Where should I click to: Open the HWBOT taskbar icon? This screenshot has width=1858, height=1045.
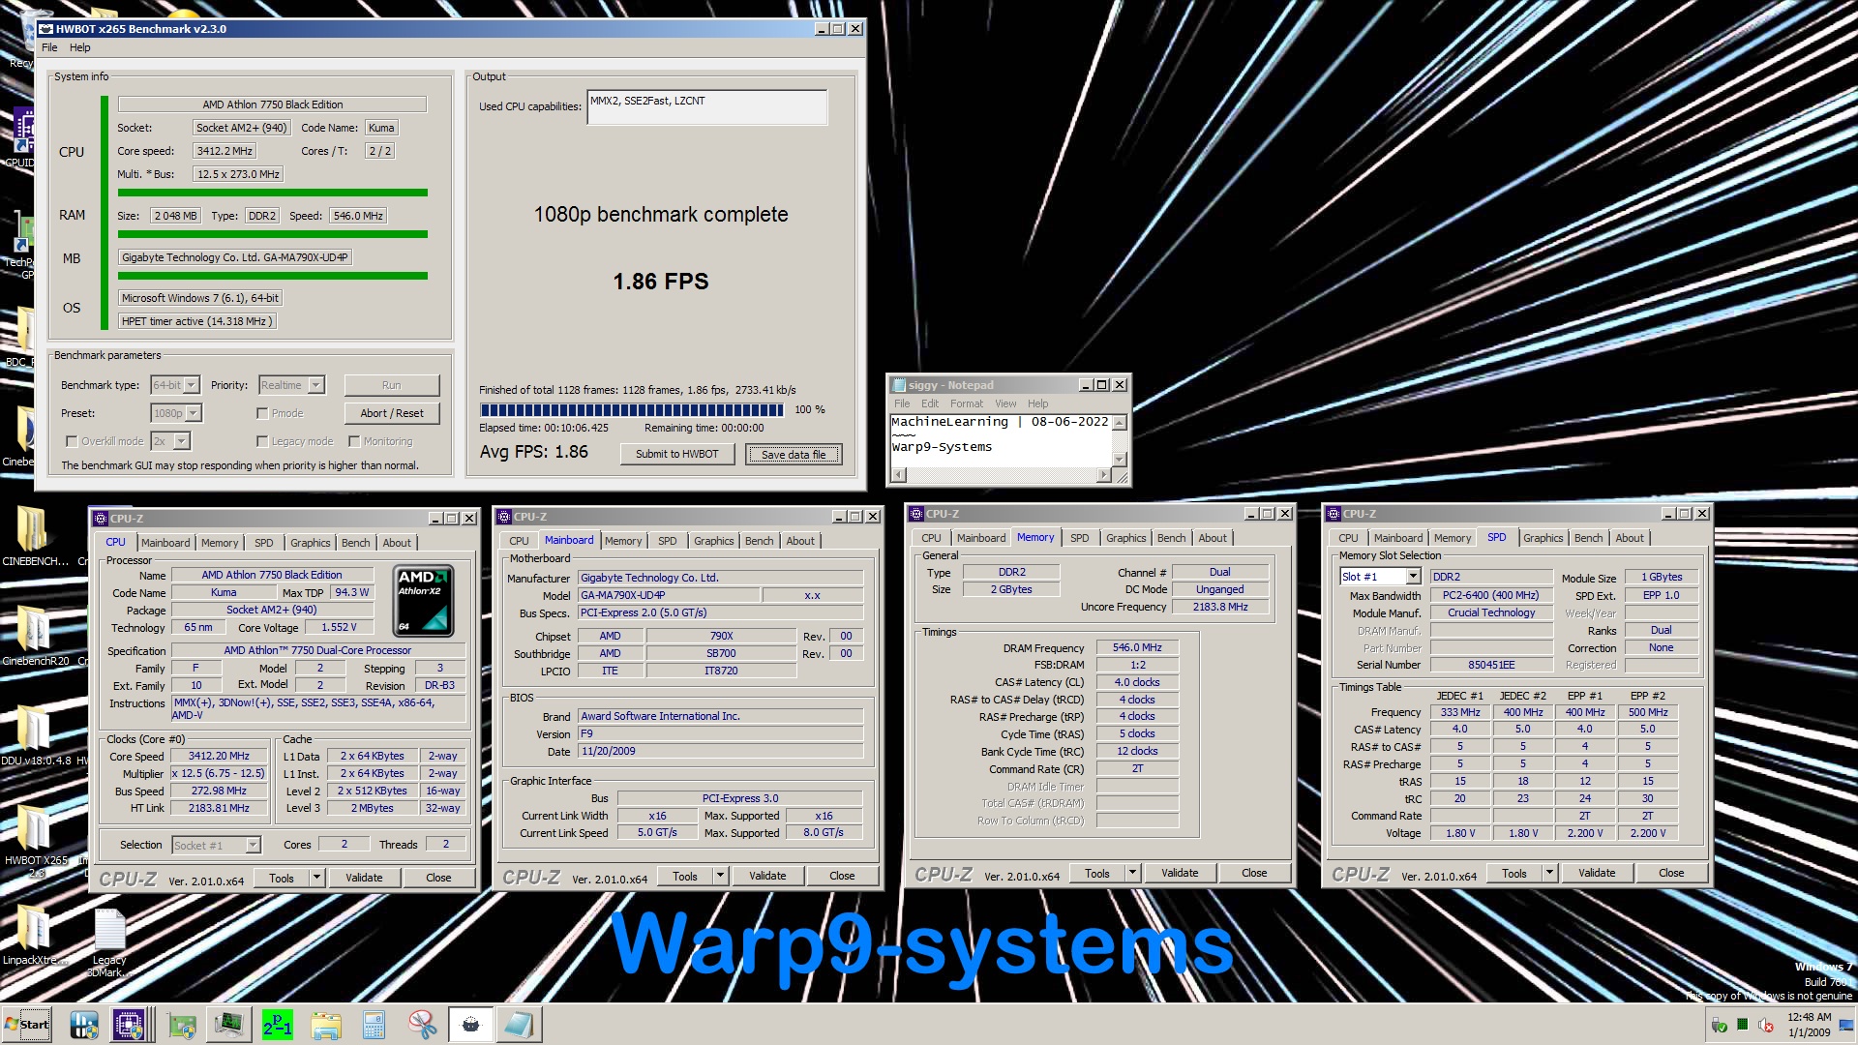(84, 1025)
